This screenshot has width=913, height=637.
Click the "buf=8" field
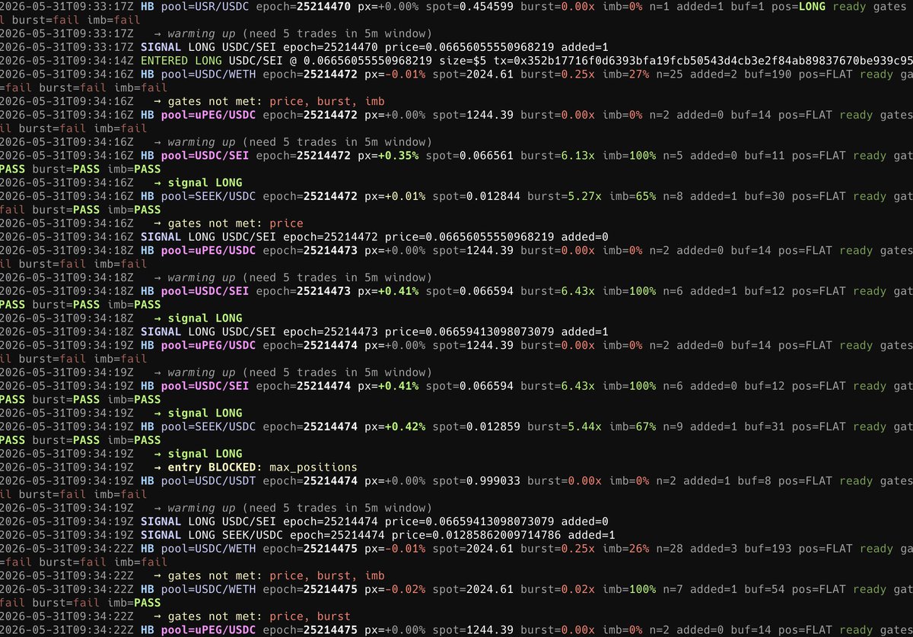click(745, 480)
